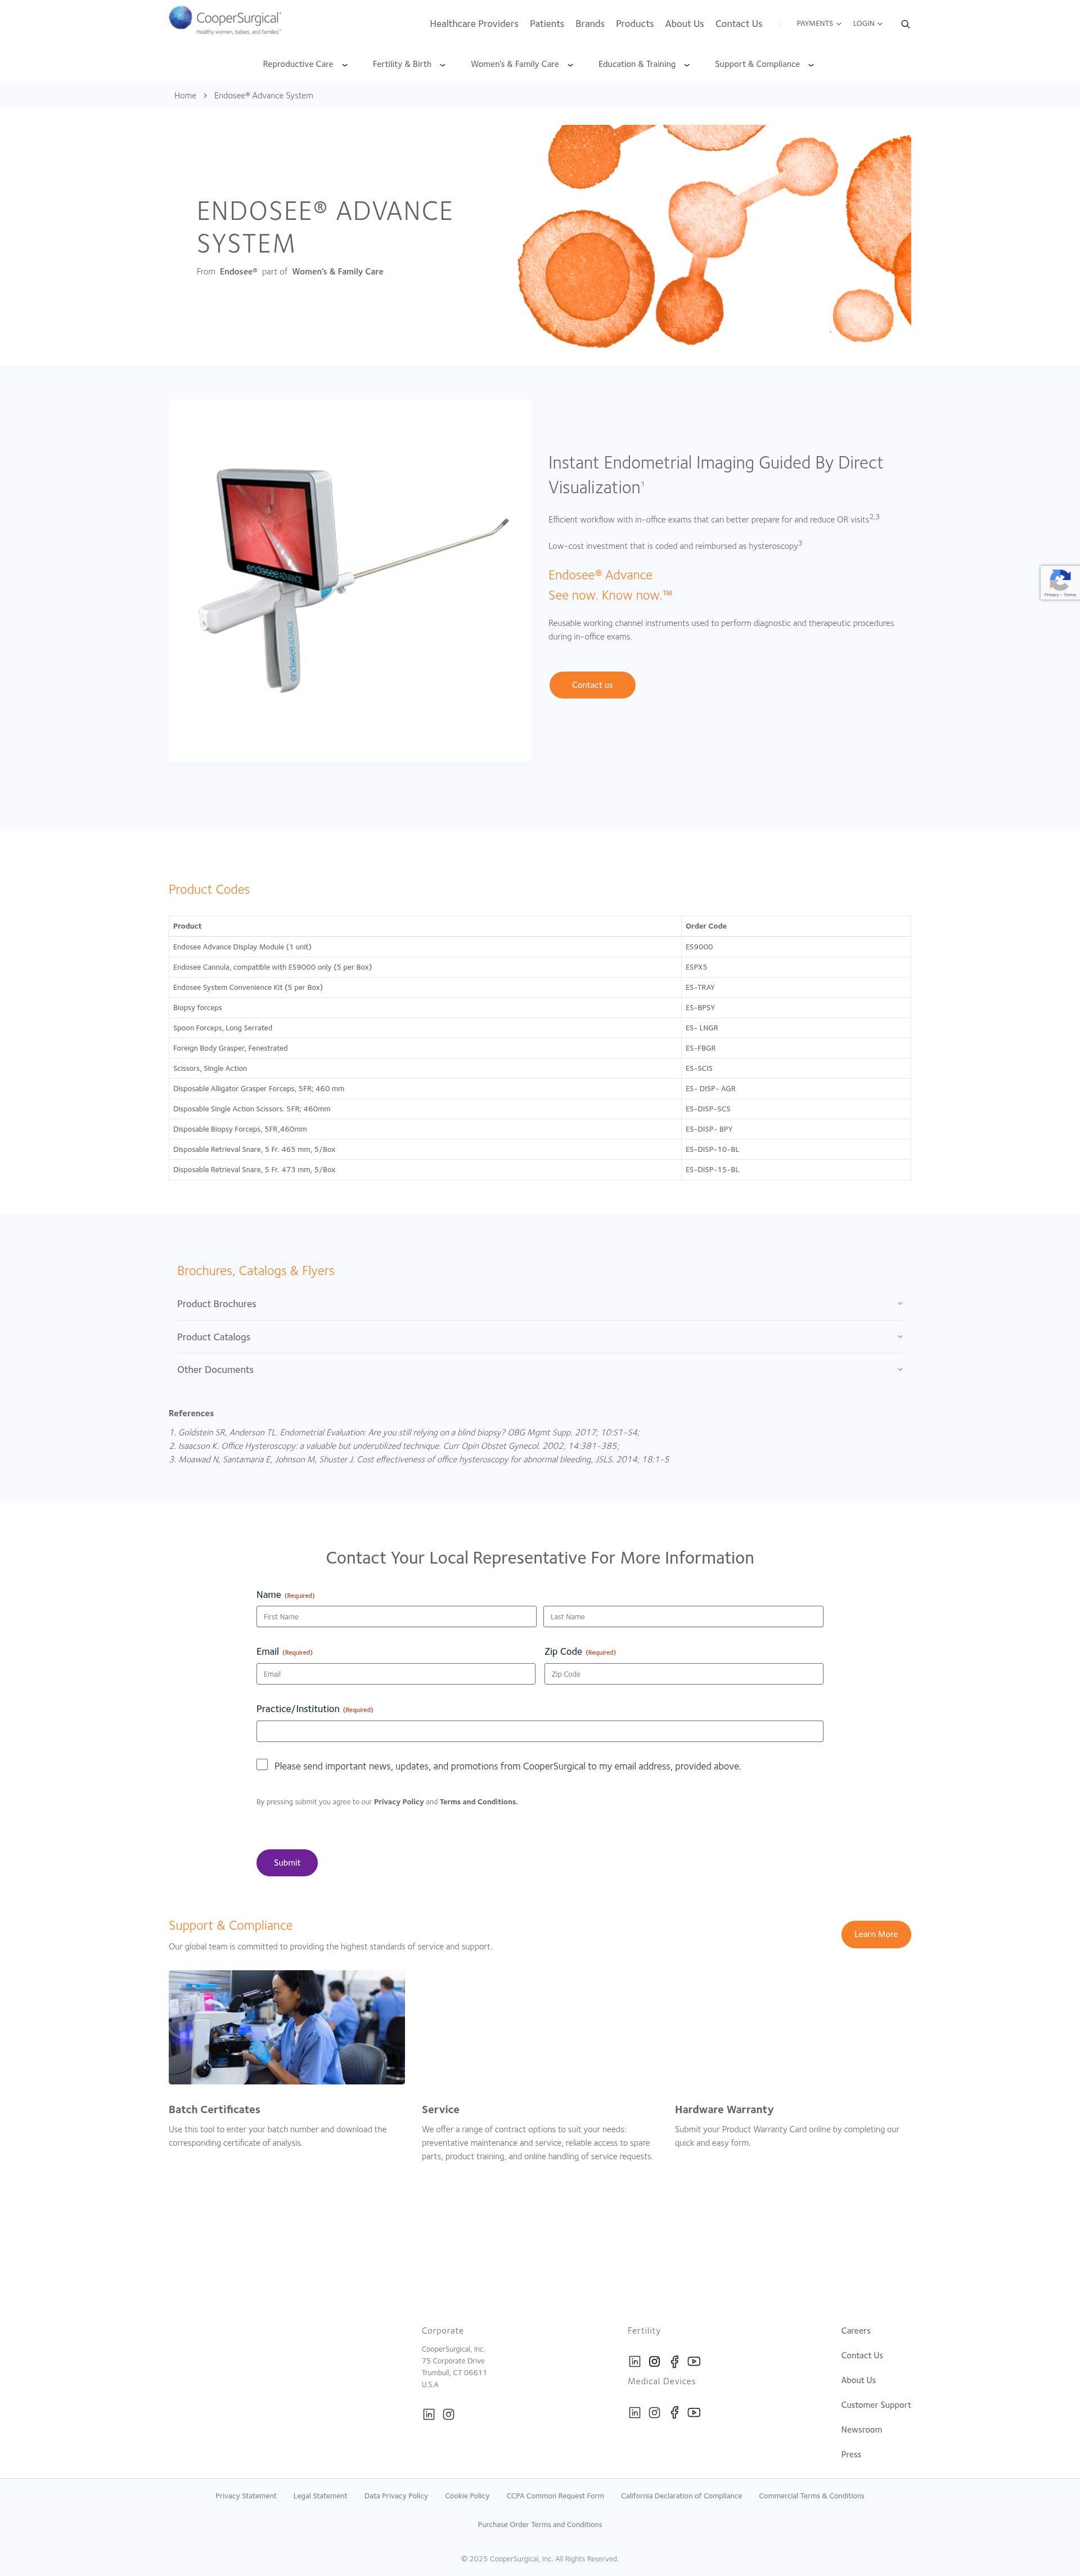Image resolution: width=1080 pixels, height=2576 pixels.
Task: Open Products in top navigation
Action: (634, 24)
